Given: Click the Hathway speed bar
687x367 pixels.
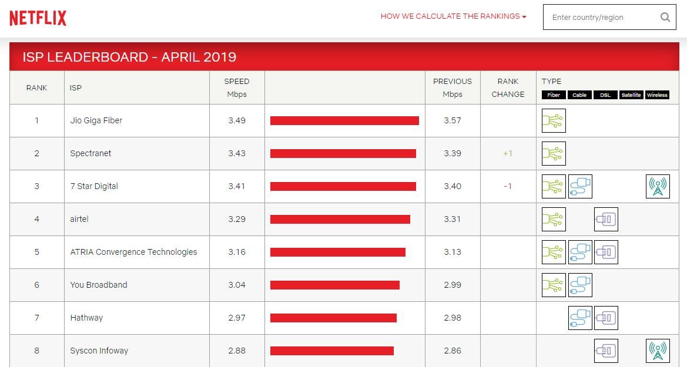Looking at the screenshot, I should [x=333, y=318].
